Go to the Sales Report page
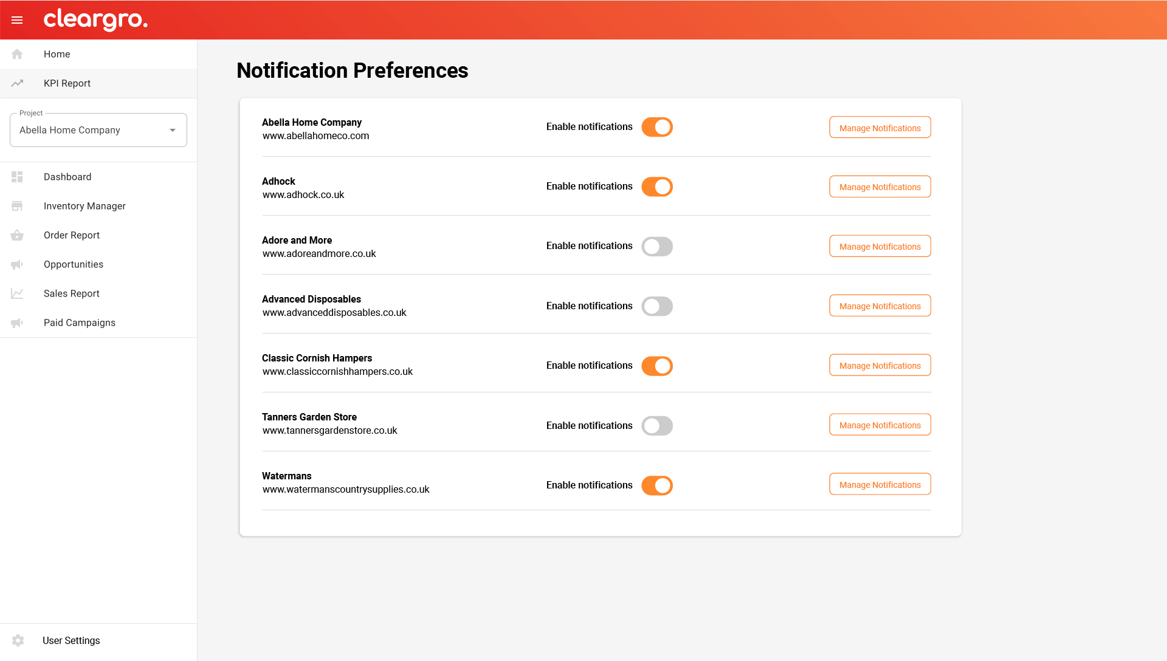The image size is (1167, 661). click(72, 293)
